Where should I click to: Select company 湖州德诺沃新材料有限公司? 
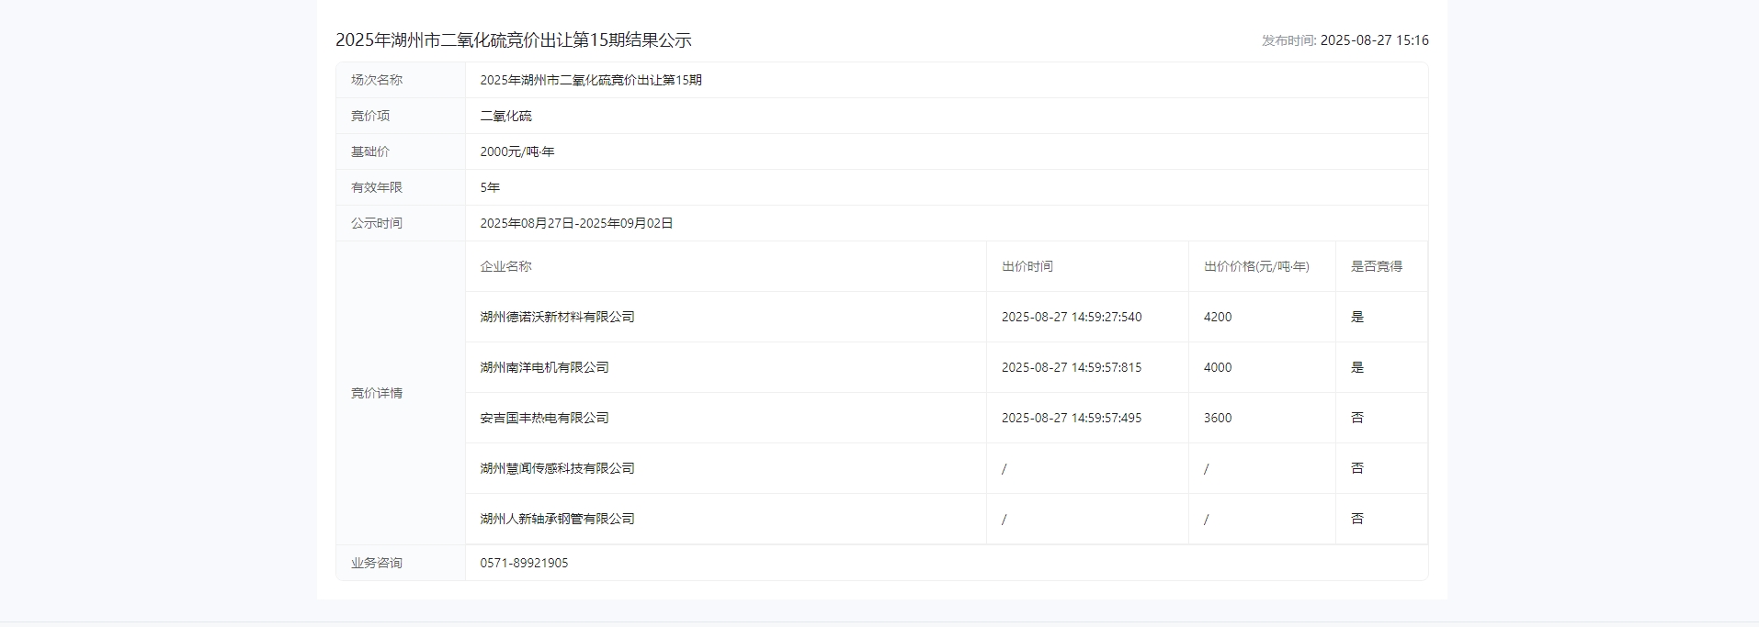click(x=557, y=317)
